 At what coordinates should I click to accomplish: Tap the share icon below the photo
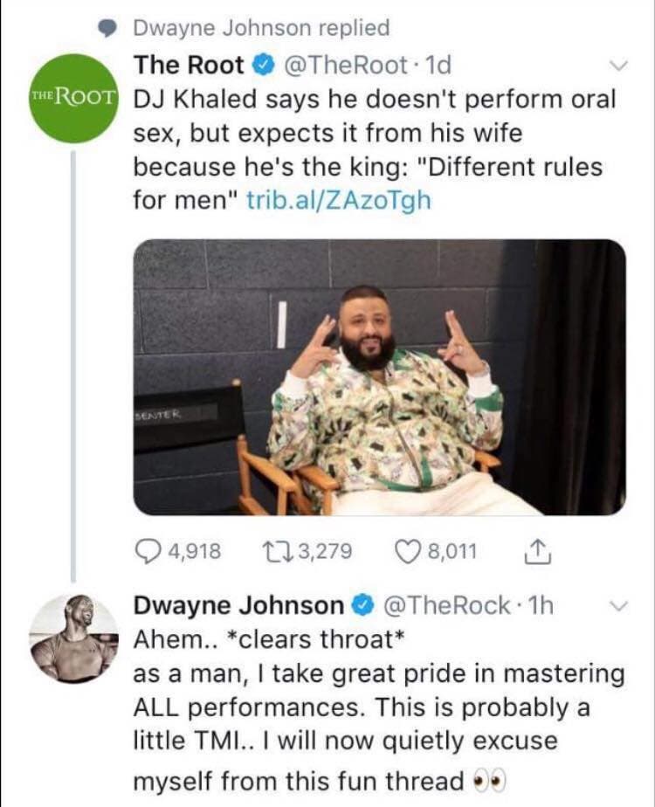(x=530, y=550)
